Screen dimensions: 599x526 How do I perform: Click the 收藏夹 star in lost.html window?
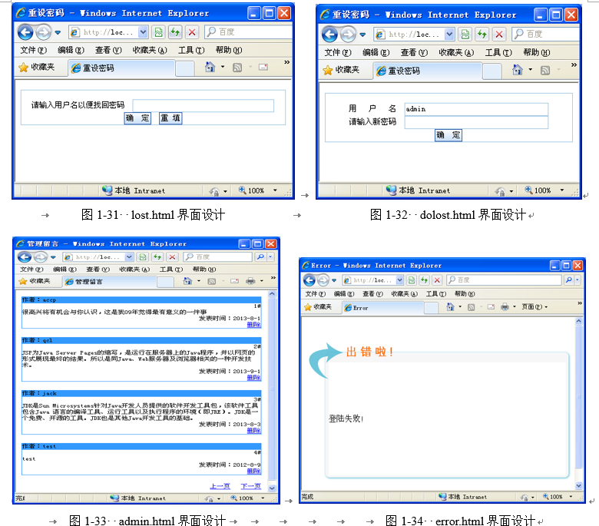click(x=24, y=68)
